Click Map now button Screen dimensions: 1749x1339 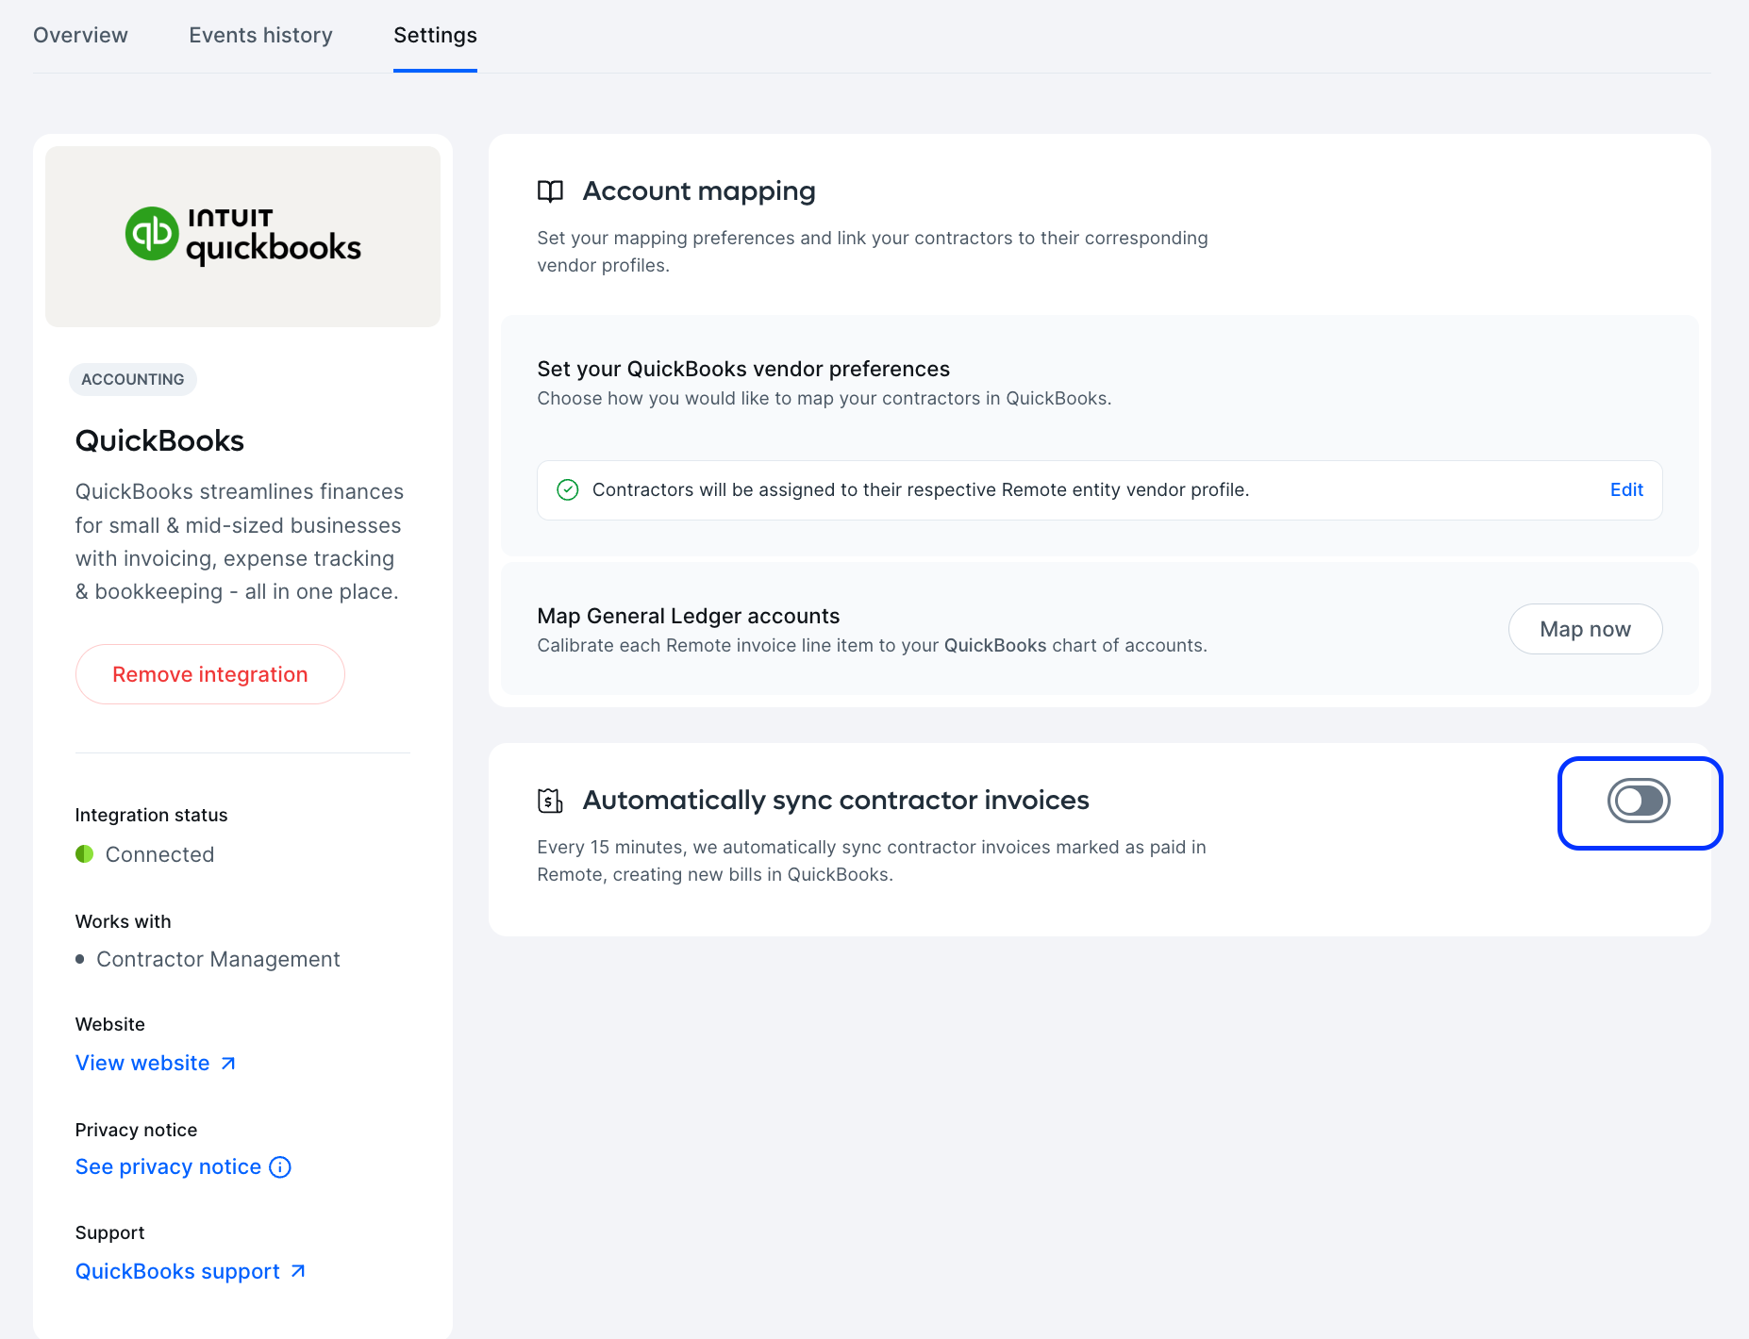1585,629
